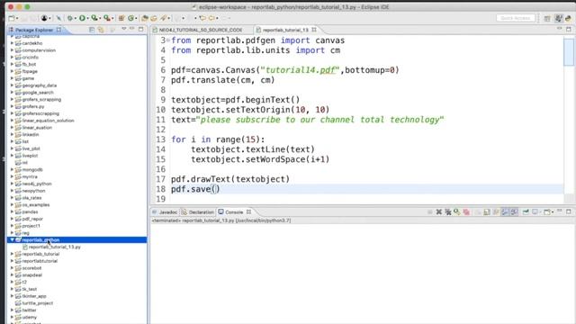576x324 pixels.
Task: Click Remove All Terminated Launches double-X icon
Action: [x=448, y=212]
